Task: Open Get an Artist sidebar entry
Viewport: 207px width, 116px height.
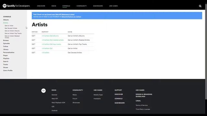Action: (x=9, y=26)
